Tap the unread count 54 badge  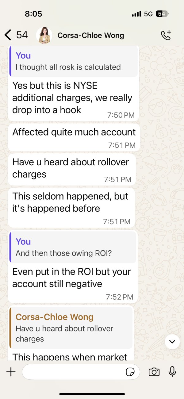(22, 35)
